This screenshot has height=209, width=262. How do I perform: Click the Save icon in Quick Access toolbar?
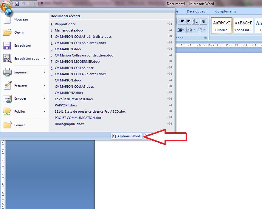coord(17,4)
